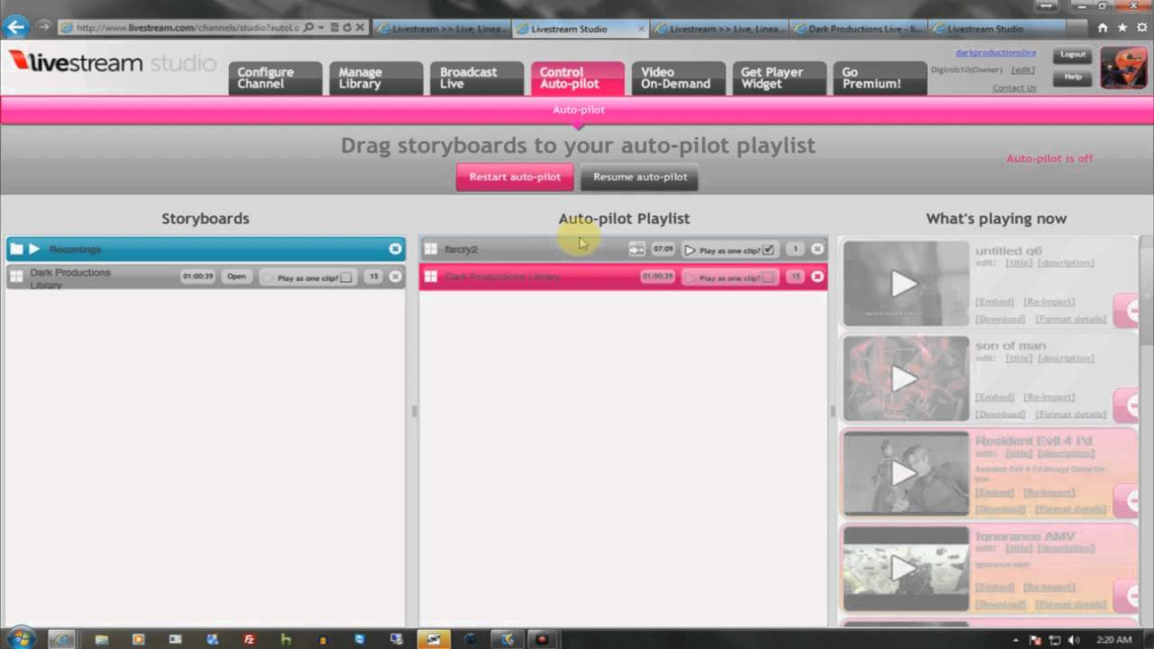Click the Auto-pilot sub-tab in pink bar
1154x649 pixels.
[x=579, y=110]
